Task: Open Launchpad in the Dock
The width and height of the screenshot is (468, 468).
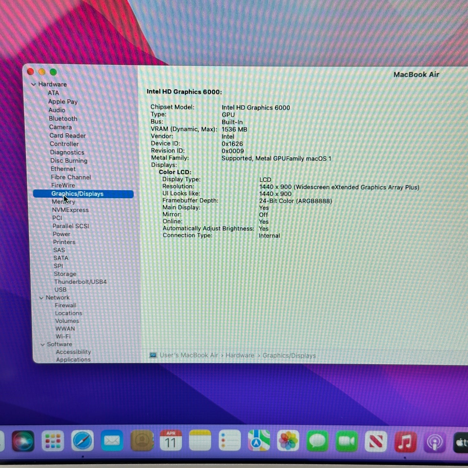Action: coord(53,441)
